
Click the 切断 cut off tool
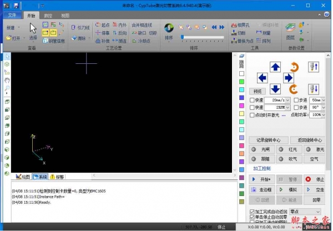point(238,33)
